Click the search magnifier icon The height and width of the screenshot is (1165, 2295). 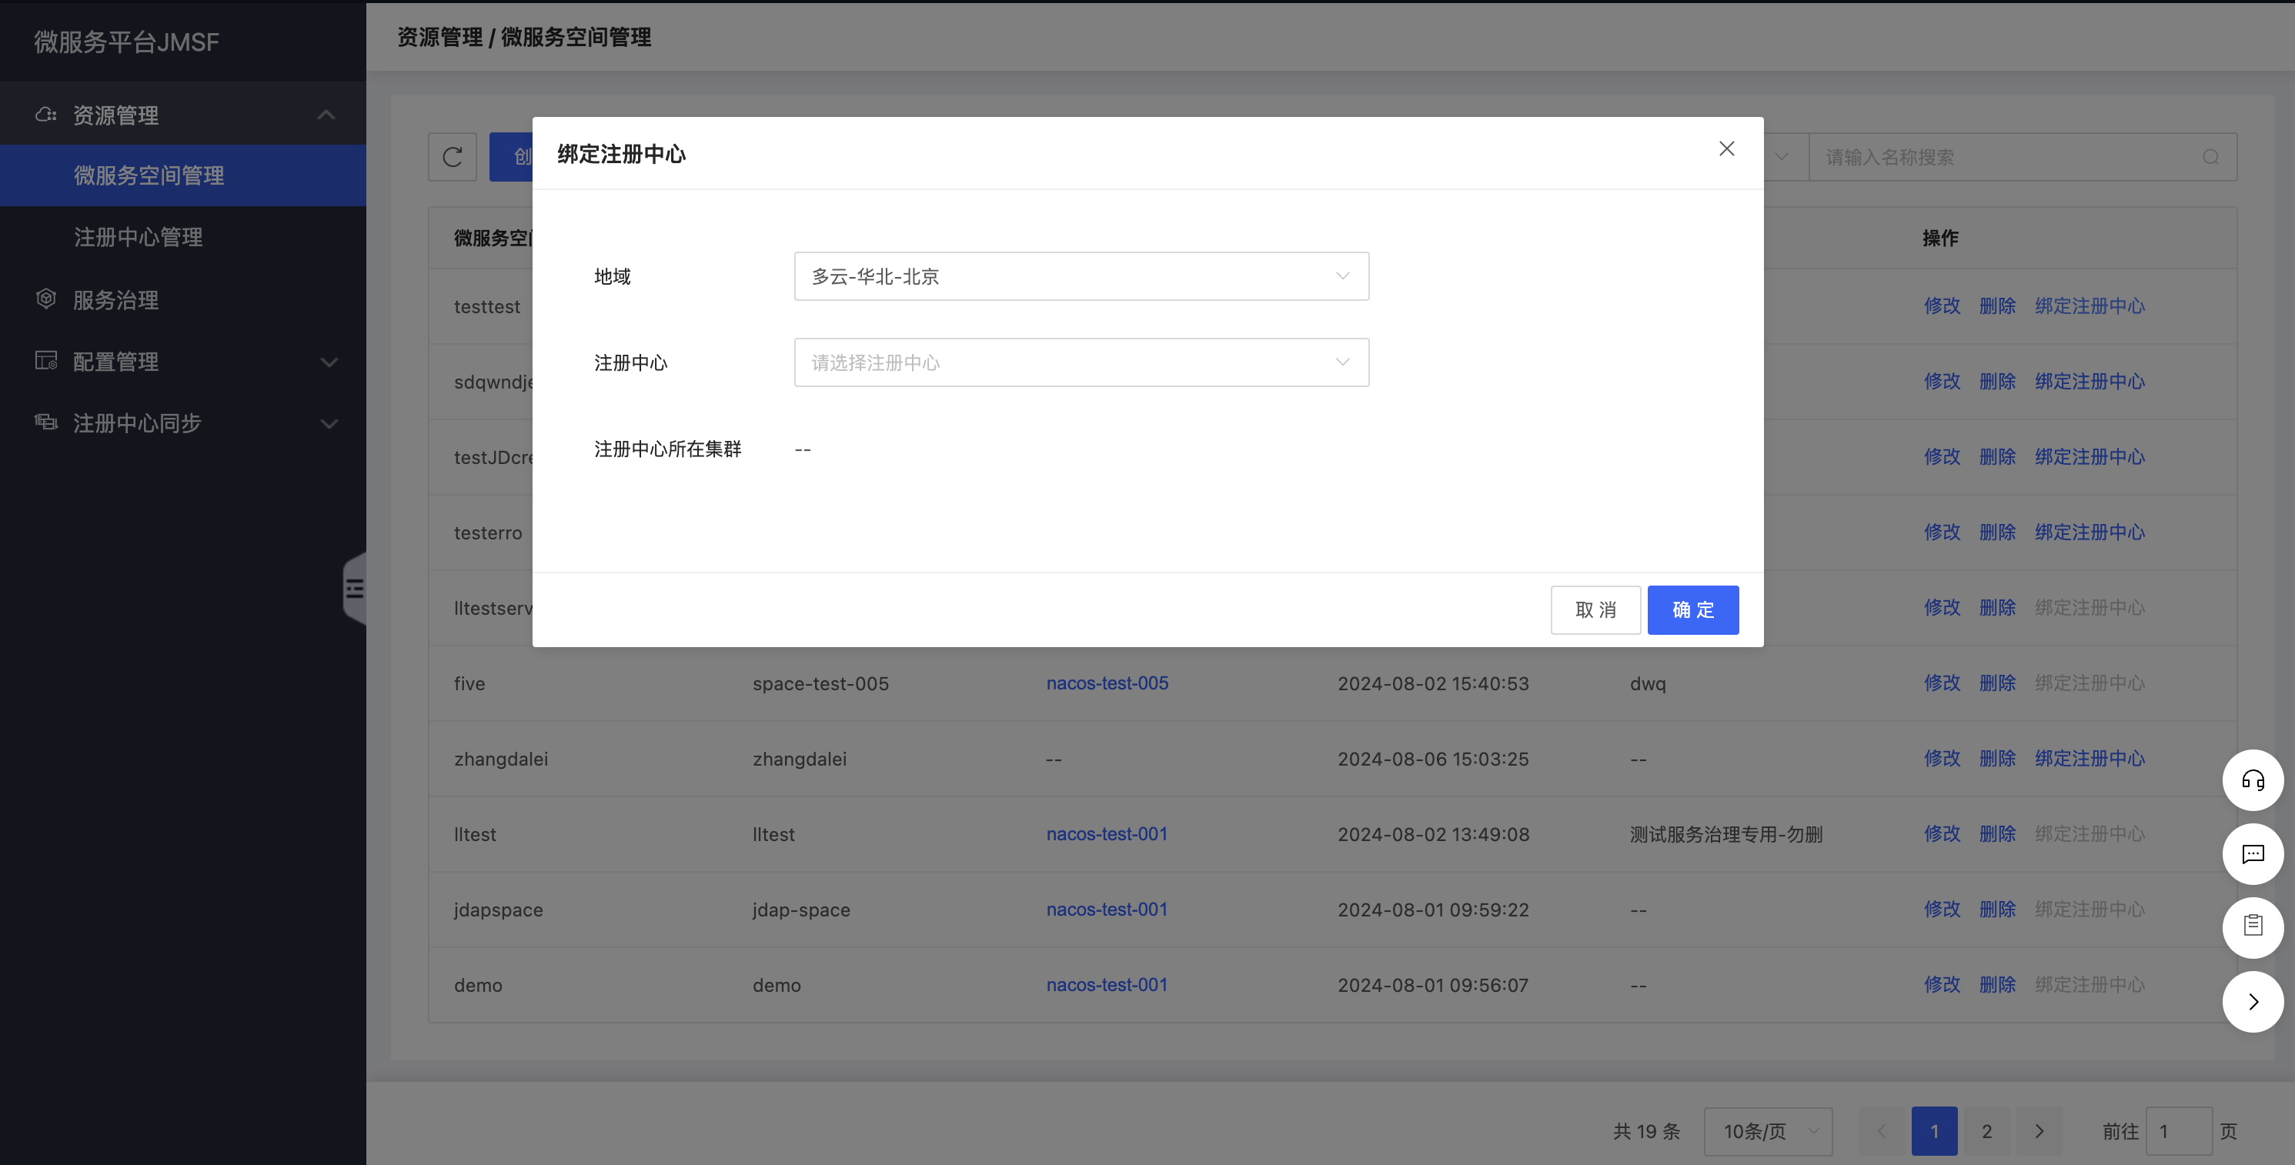(2210, 158)
